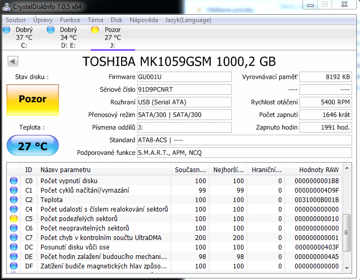Select the Počet neopravitelných sektorů row

coord(174,228)
